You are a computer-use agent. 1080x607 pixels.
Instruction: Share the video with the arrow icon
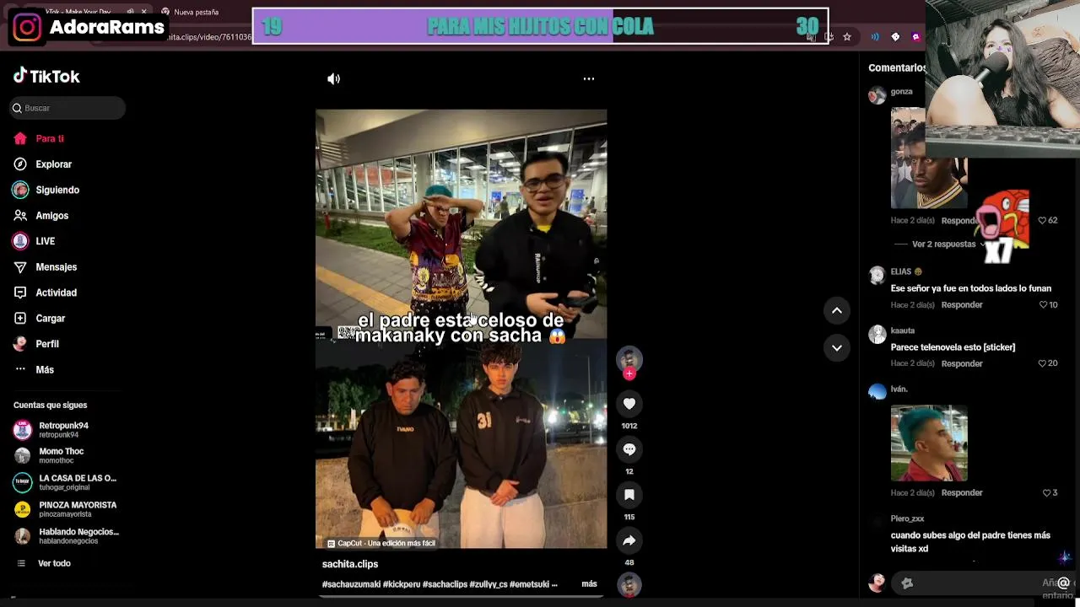point(629,540)
